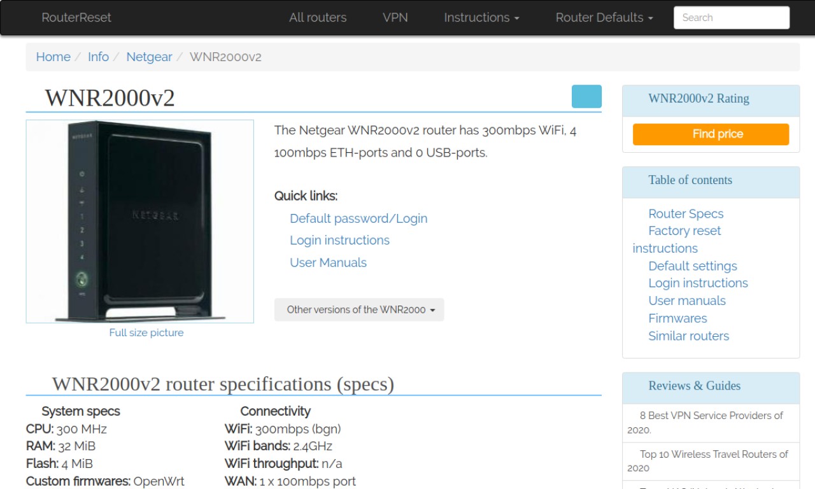The height and width of the screenshot is (489, 815).
Task: Jump to Router Specs in table of contents
Action: coord(686,213)
